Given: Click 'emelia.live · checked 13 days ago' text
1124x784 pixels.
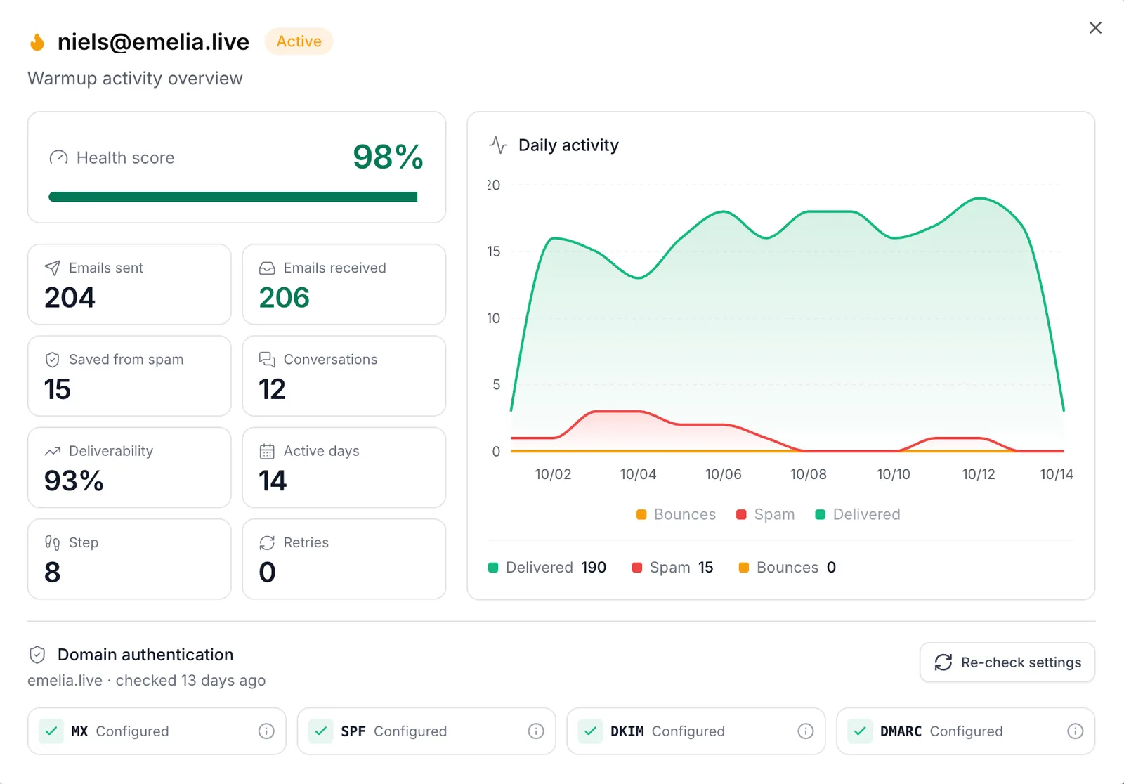Looking at the screenshot, I should pos(147,681).
